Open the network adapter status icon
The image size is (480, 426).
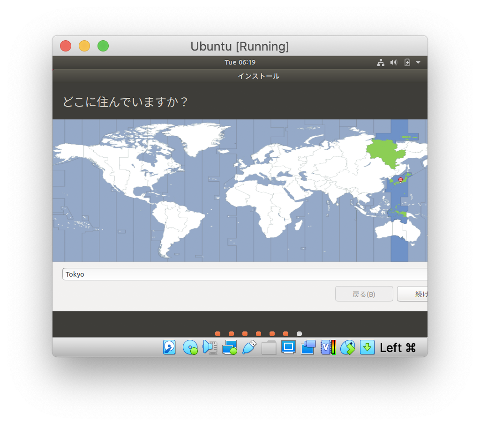(x=230, y=347)
